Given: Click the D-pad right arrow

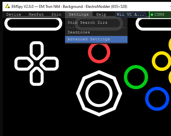Looking at the screenshot, I should [x=49, y=63].
